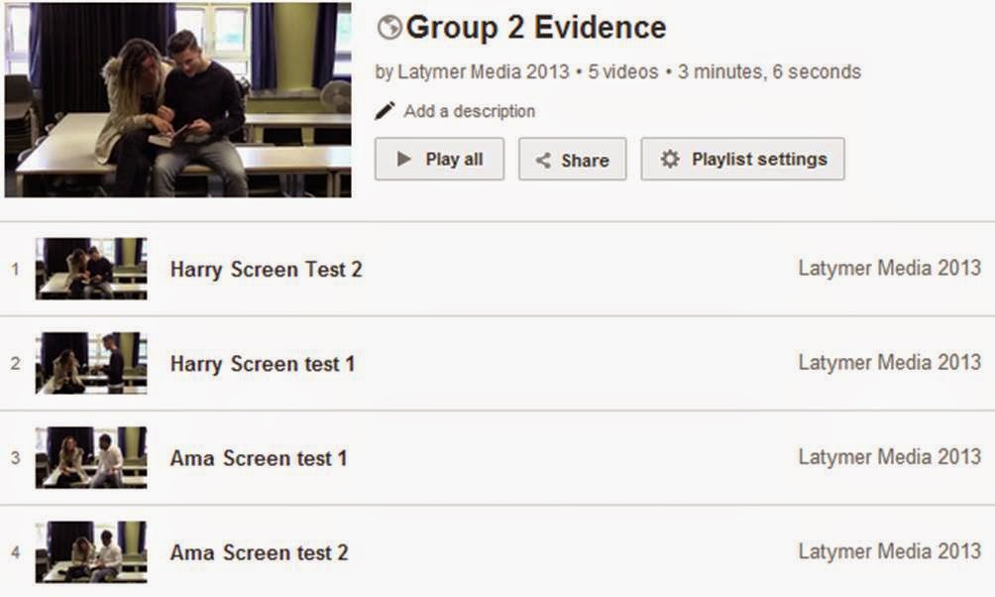Screen dimensions: 995x597
Task: Select the Harry Screen Test 2 video title
Action: tap(266, 269)
